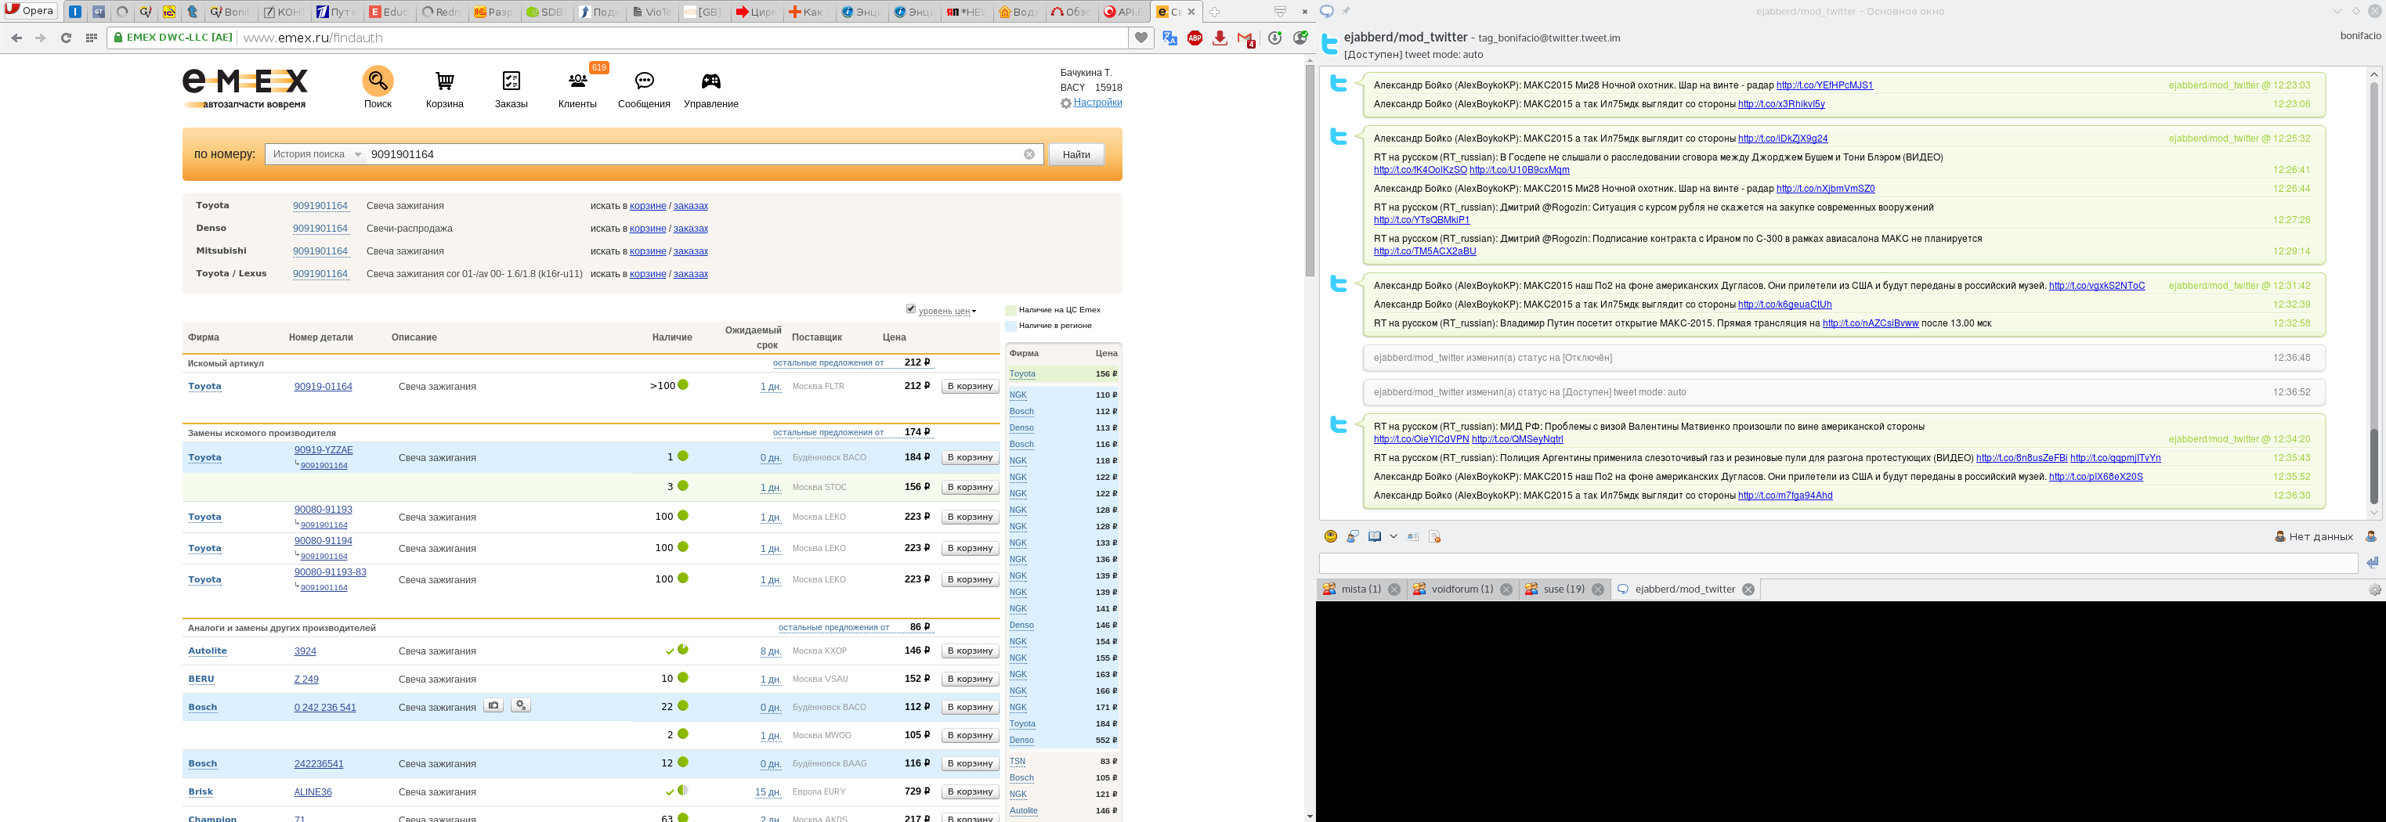The height and width of the screenshot is (822, 2386).
Task: Open the Поиск search icon
Action: click(377, 81)
